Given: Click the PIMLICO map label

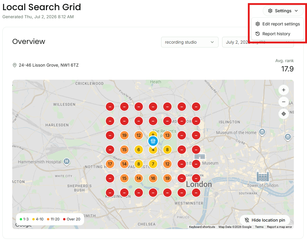Looking at the screenshot, I should click(x=183, y=217).
